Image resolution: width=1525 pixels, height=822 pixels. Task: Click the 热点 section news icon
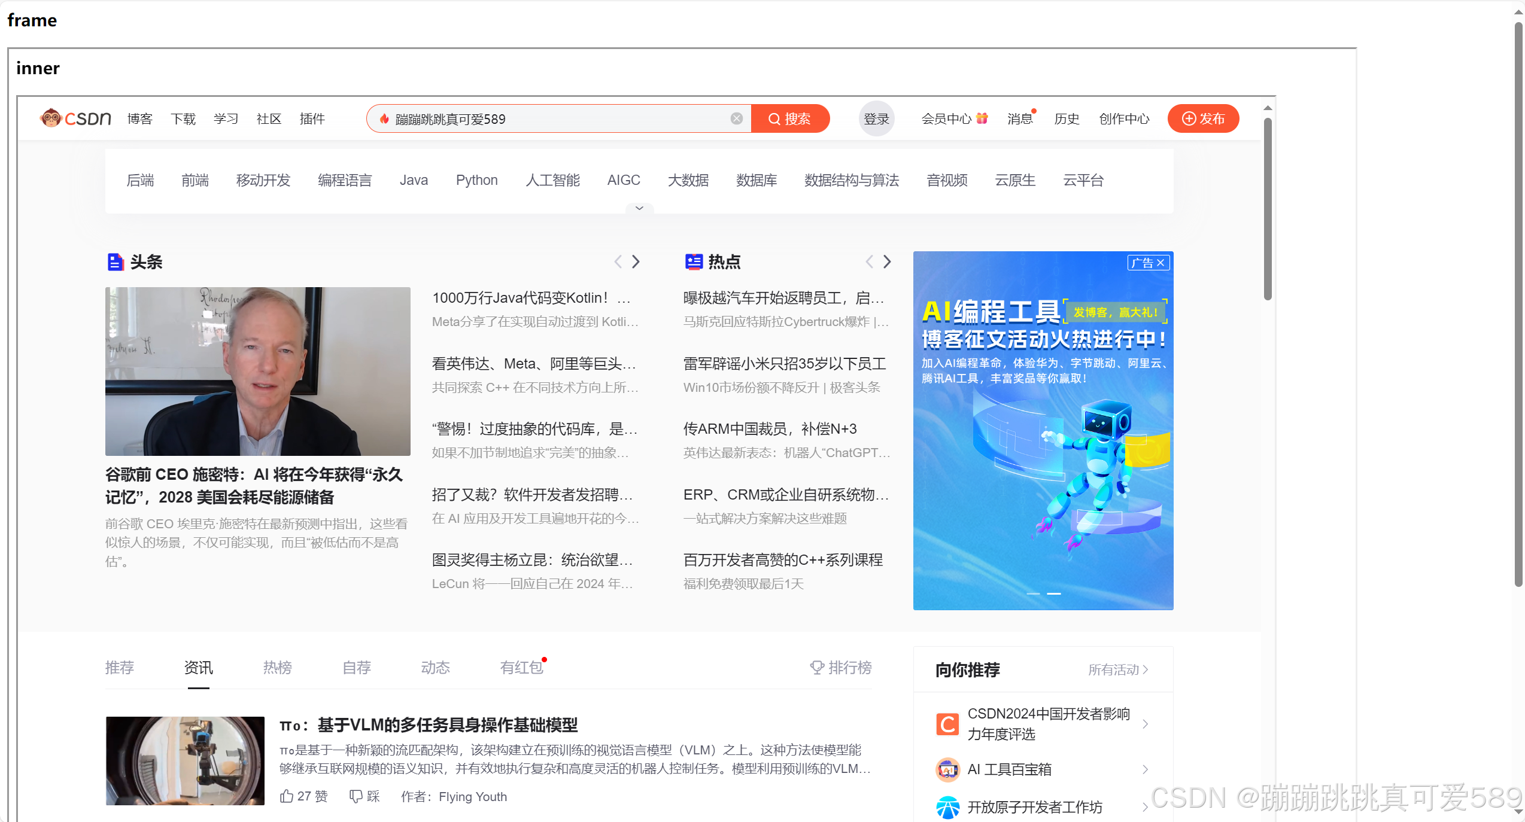click(693, 261)
